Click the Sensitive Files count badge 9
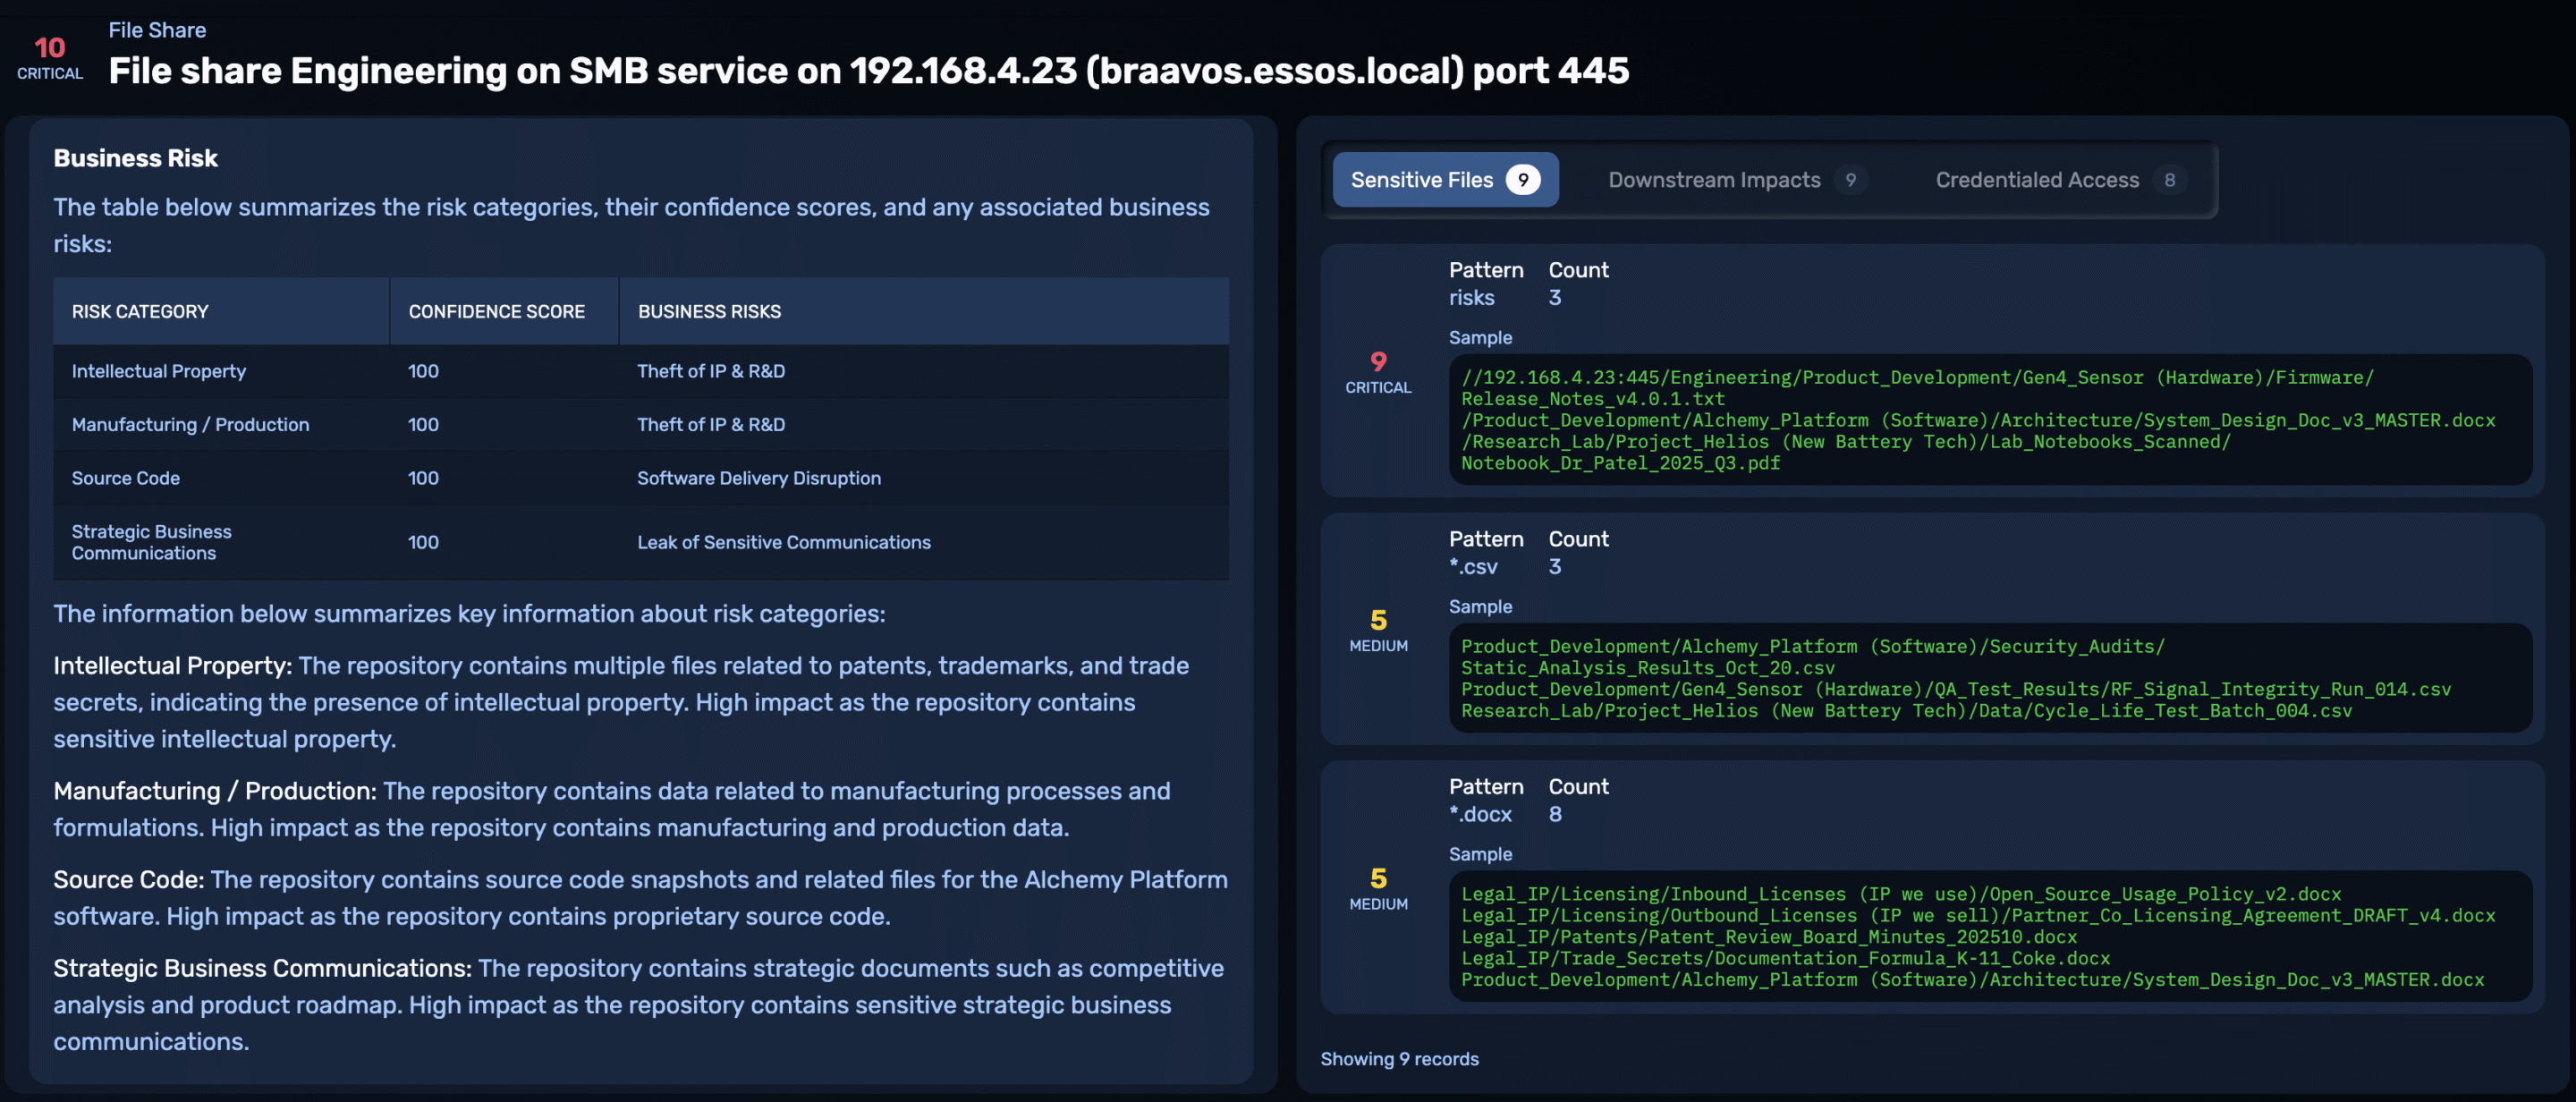 1522,180
